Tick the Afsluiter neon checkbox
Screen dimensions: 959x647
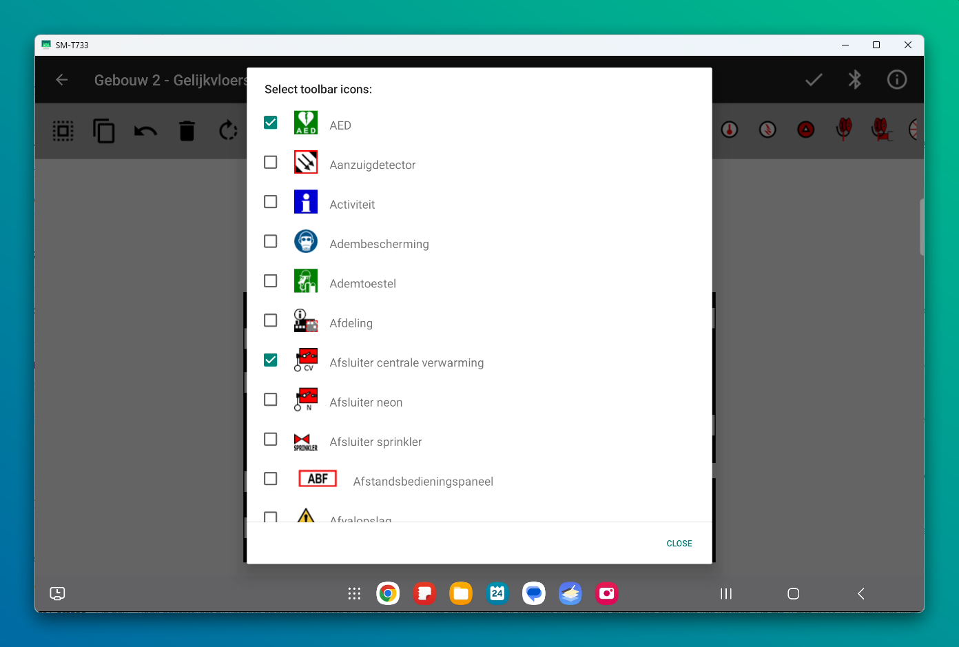click(271, 400)
